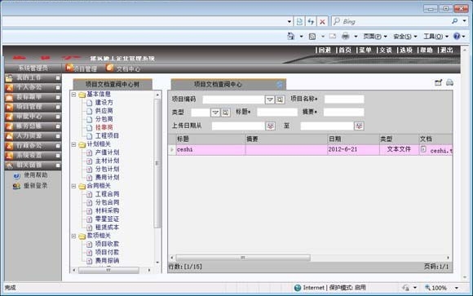
Task: Click the 摘要 input field
Action: tap(344, 113)
